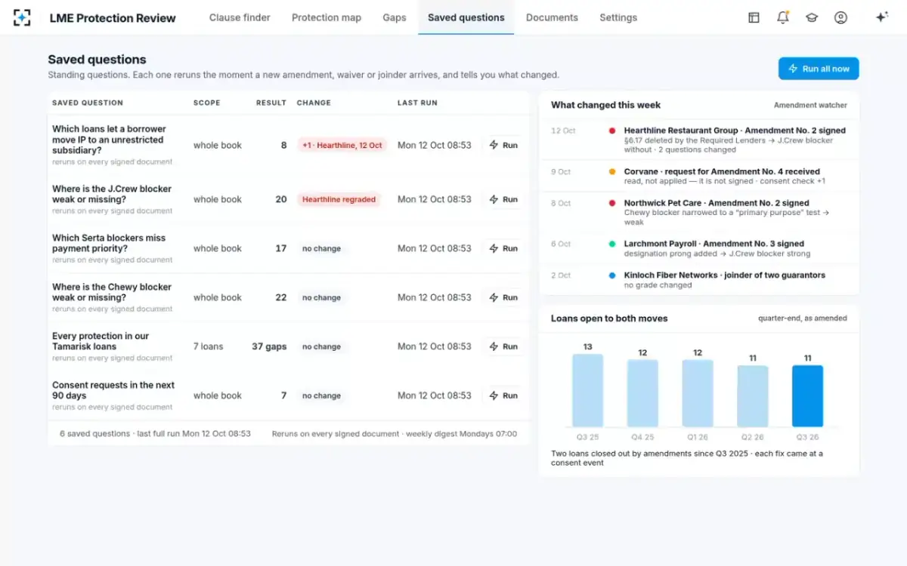Click the result value 20 for J.Crew blocker
This screenshot has height=566, width=907.
[x=281, y=199]
